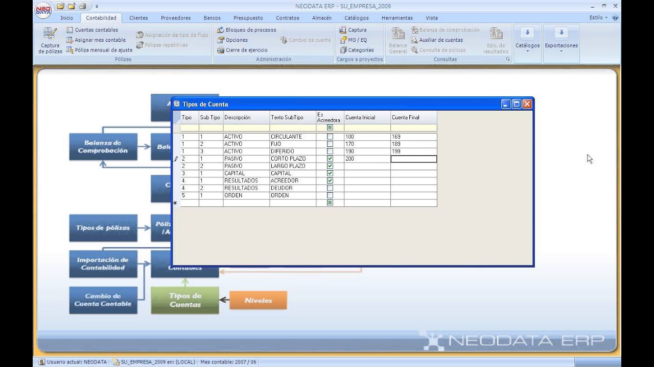Click the Texto SubTipo column header
This screenshot has width=654, height=367.
293,117
